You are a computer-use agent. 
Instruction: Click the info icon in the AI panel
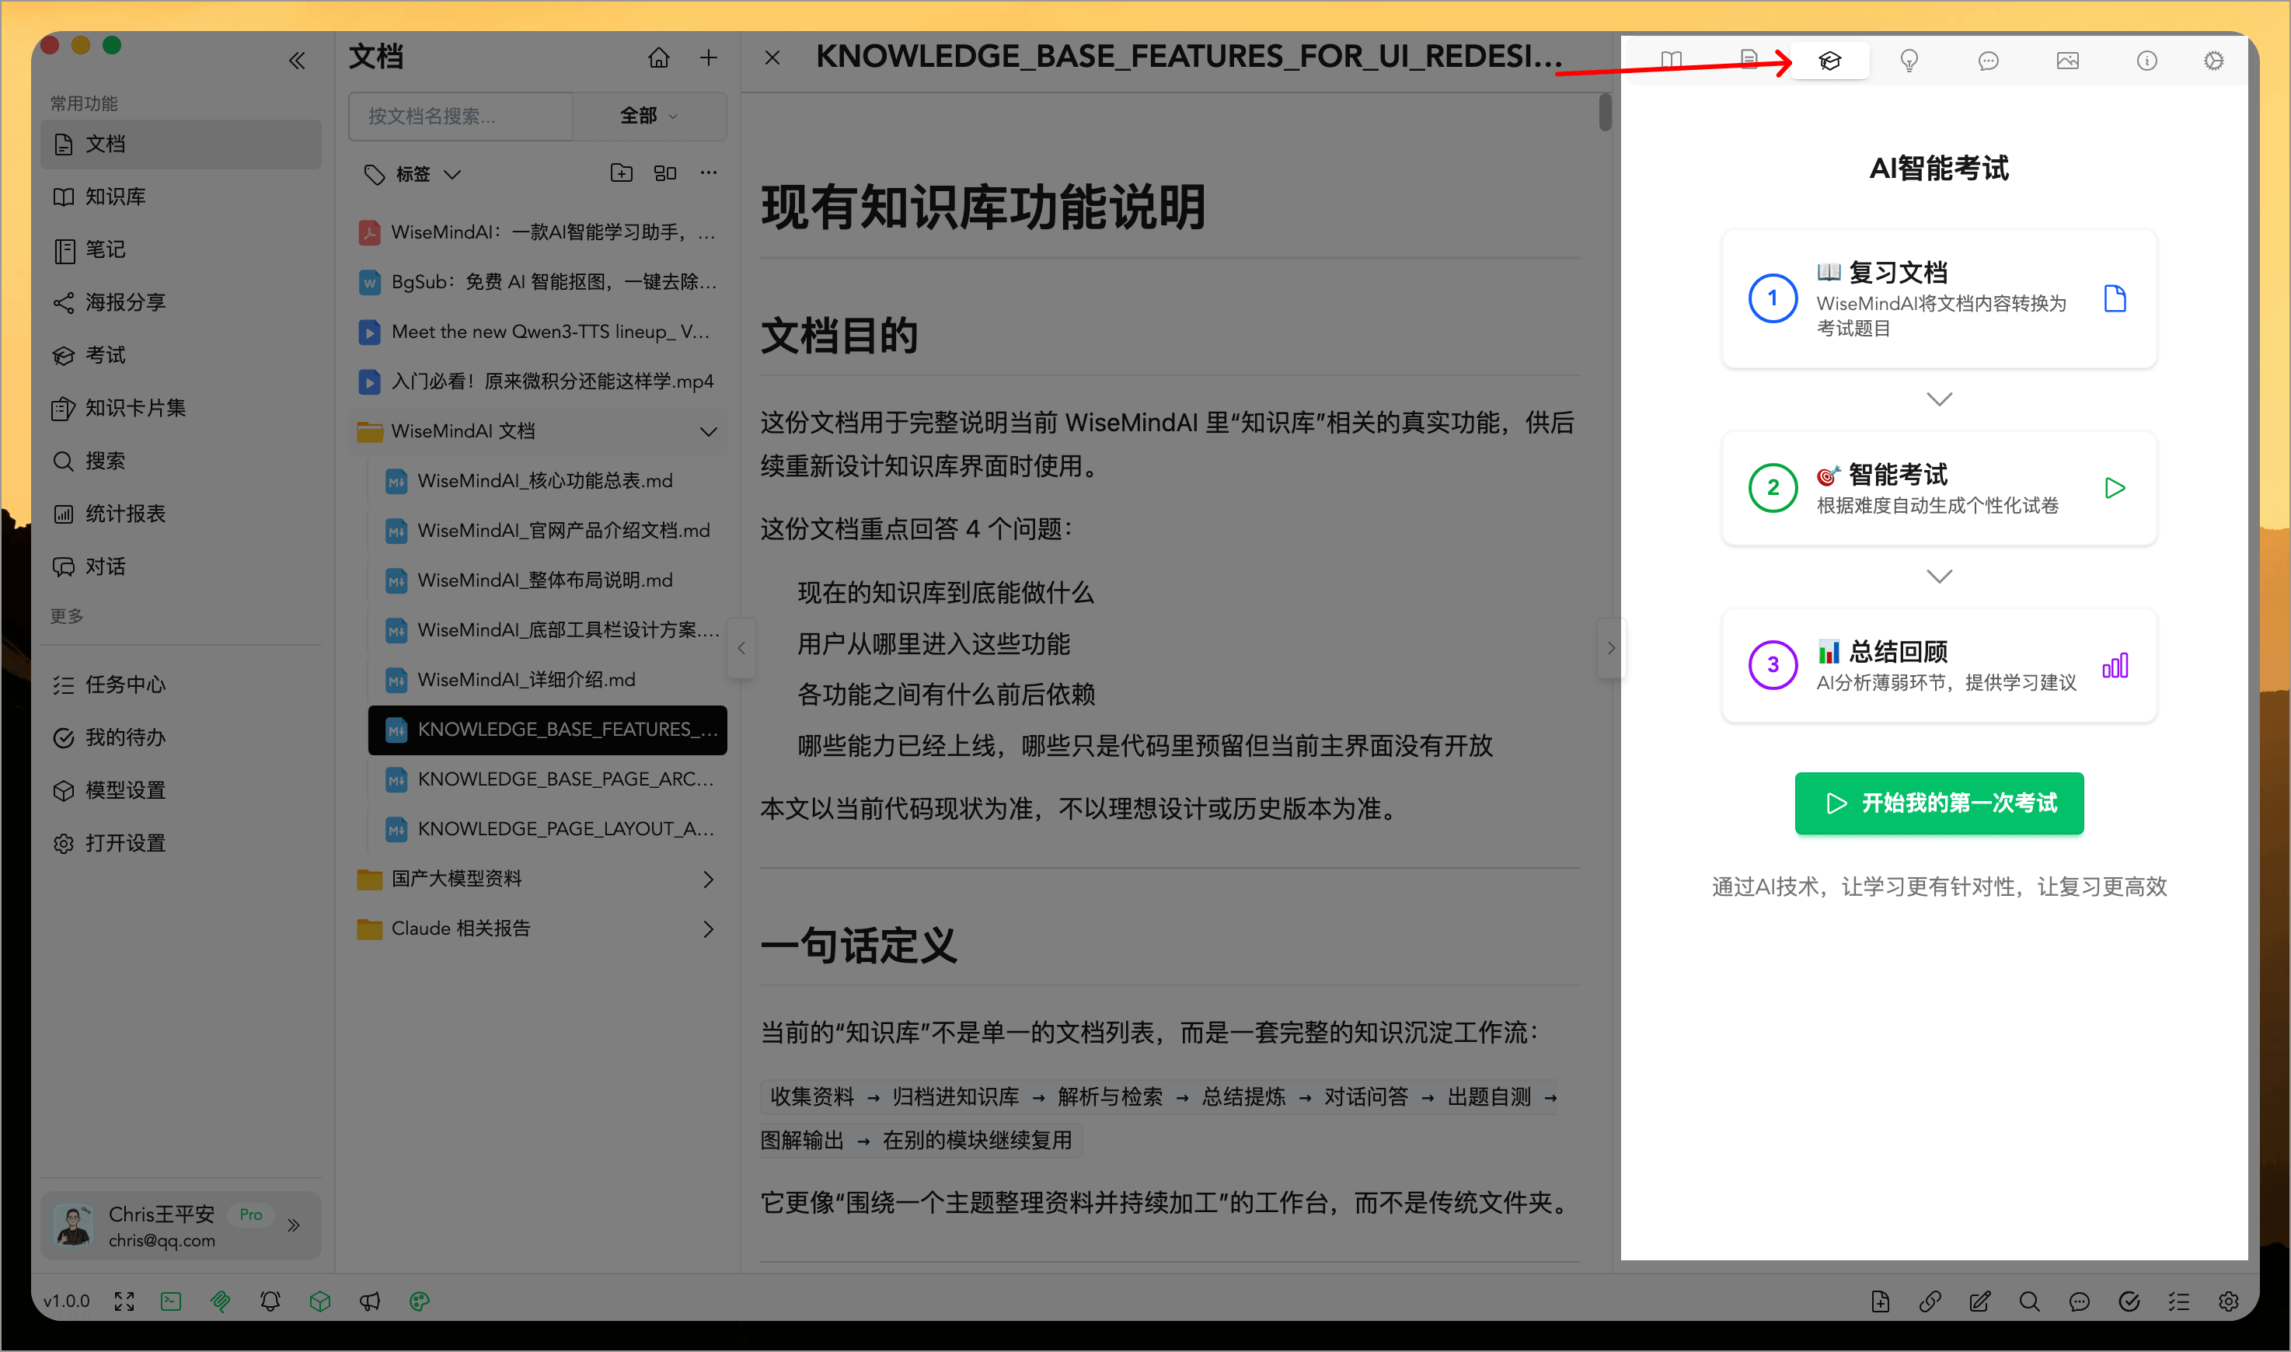coord(2147,60)
